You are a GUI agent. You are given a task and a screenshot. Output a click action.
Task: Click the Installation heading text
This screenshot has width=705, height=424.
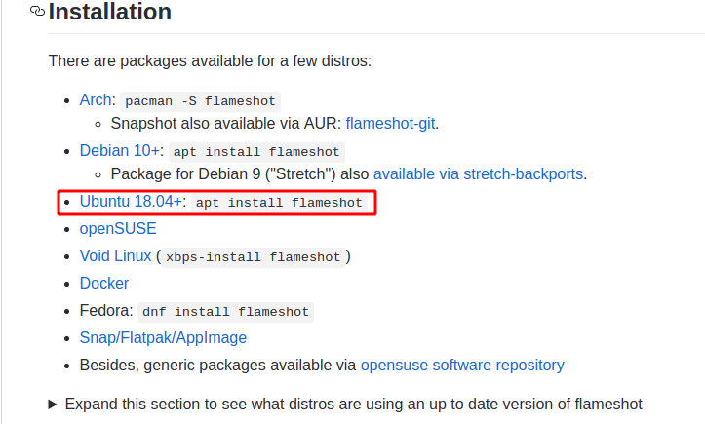pyautogui.click(x=110, y=12)
